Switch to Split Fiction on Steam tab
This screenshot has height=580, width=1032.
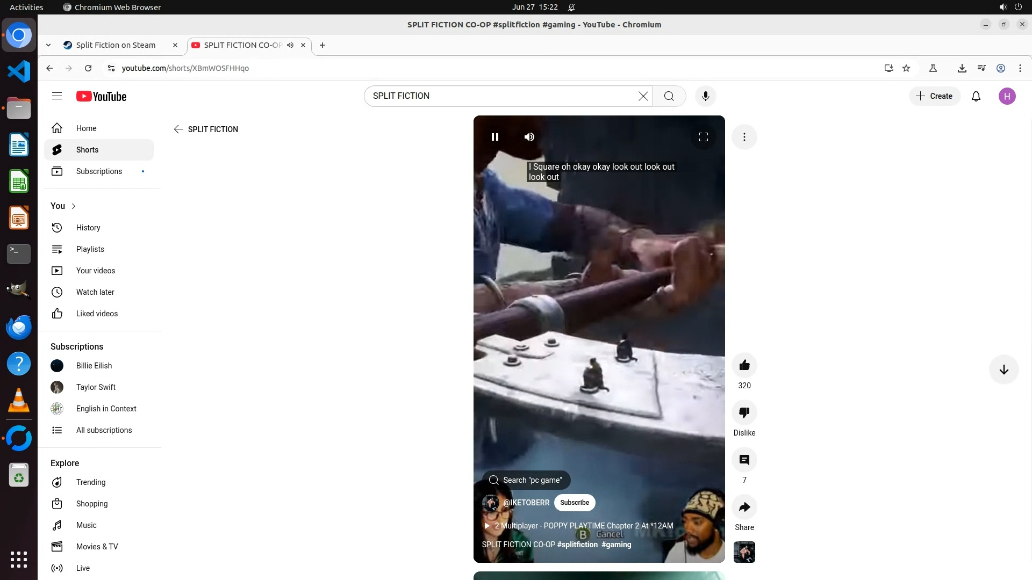tap(116, 45)
